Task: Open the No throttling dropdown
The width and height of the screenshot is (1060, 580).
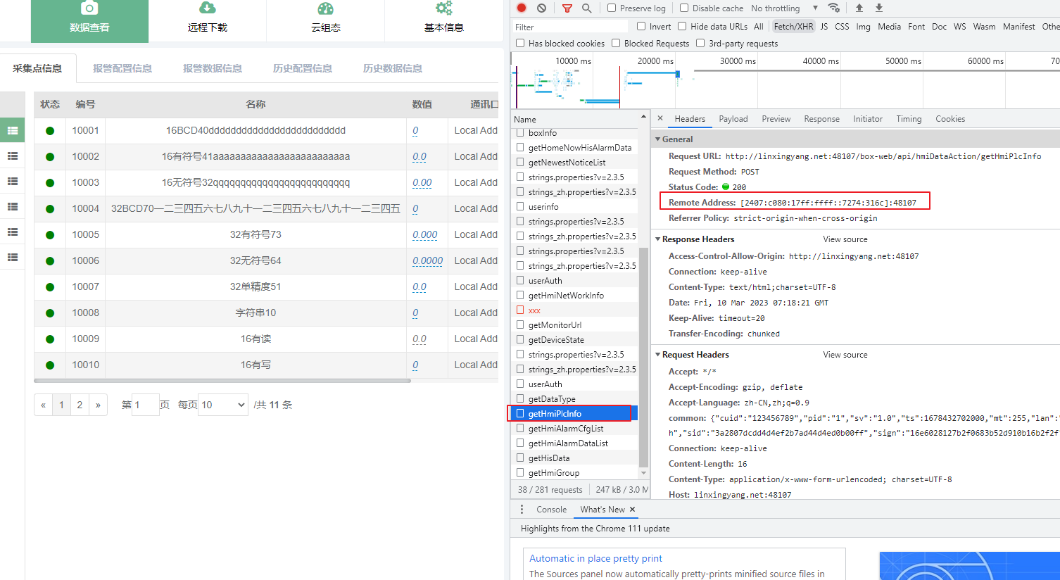Action: tap(784, 8)
